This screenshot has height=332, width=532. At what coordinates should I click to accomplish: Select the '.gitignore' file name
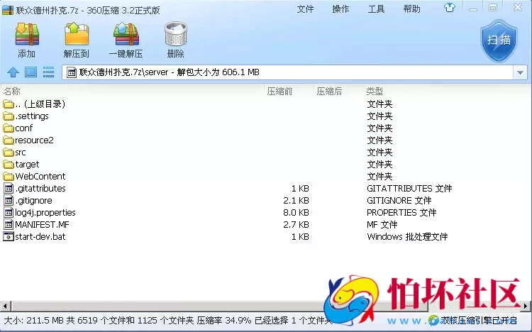tap(33, 201)
